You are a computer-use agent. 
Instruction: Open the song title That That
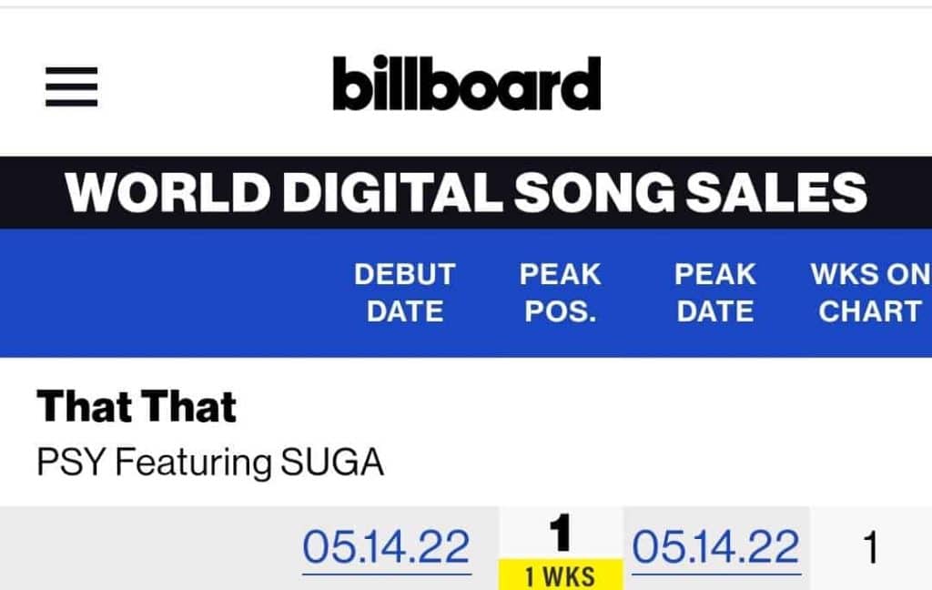point(137,406)
